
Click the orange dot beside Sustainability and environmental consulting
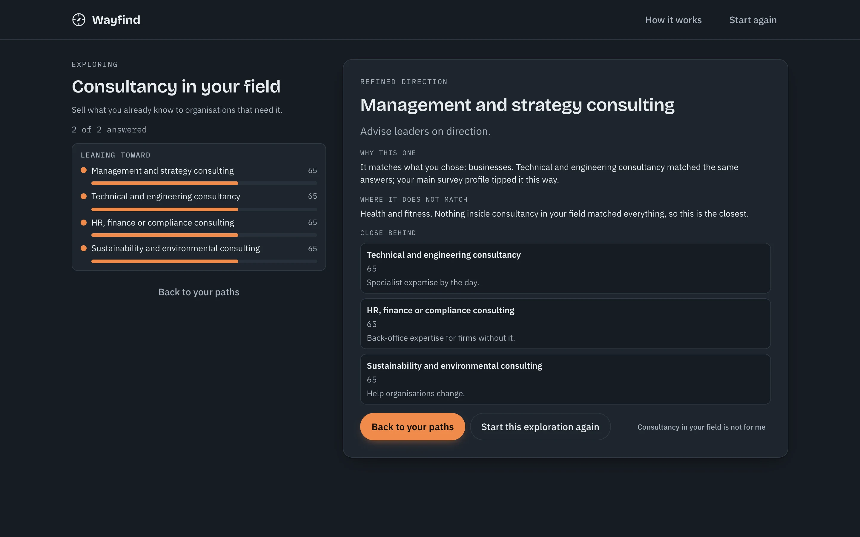coord(84,248)
